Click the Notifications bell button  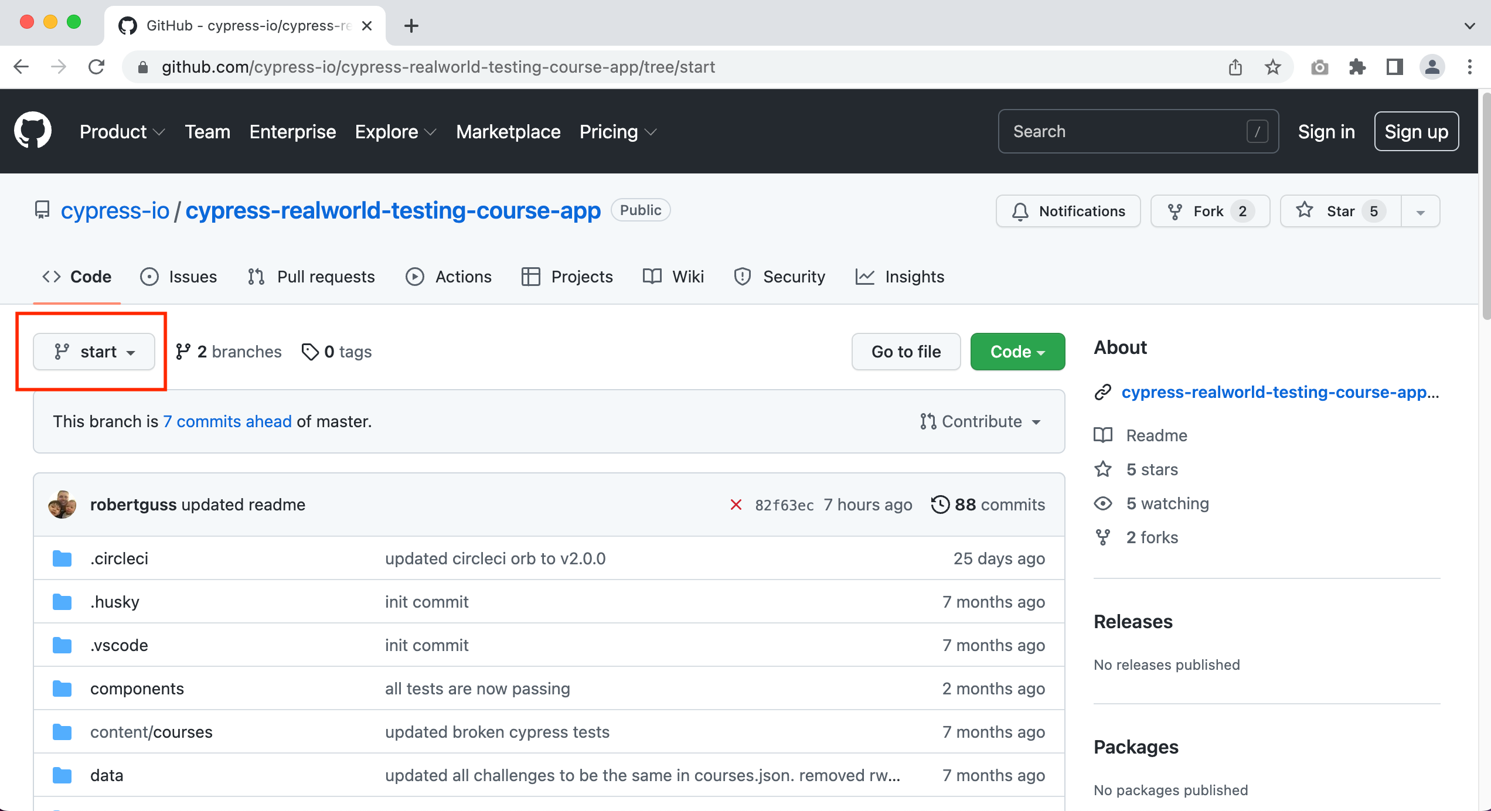(x=1068, y=211)
